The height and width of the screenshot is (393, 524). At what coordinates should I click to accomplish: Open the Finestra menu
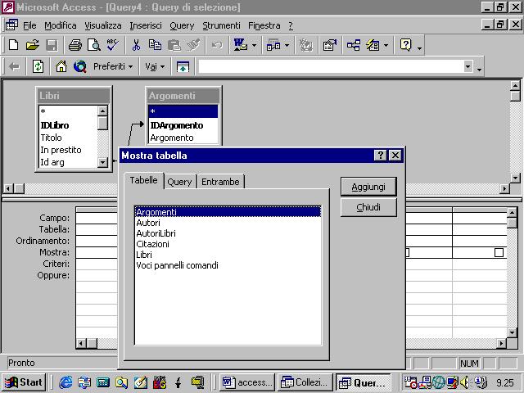tap(264, 25)
